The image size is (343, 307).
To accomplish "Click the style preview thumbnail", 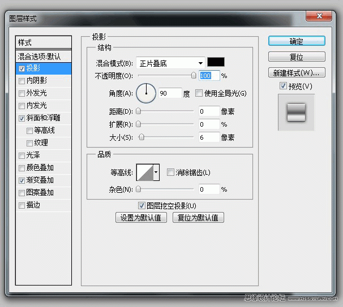I will pyautogui.click(x=296, y=113).
